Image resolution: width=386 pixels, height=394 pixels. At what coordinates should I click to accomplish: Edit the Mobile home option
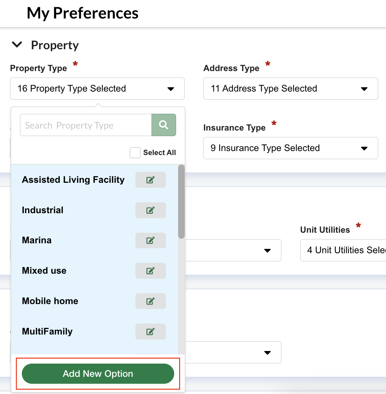[x=150, y=301]
